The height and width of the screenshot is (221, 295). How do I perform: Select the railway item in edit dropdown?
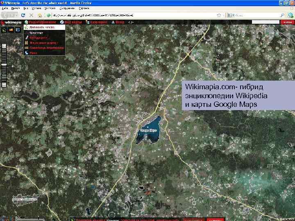(x=45, y=43)
